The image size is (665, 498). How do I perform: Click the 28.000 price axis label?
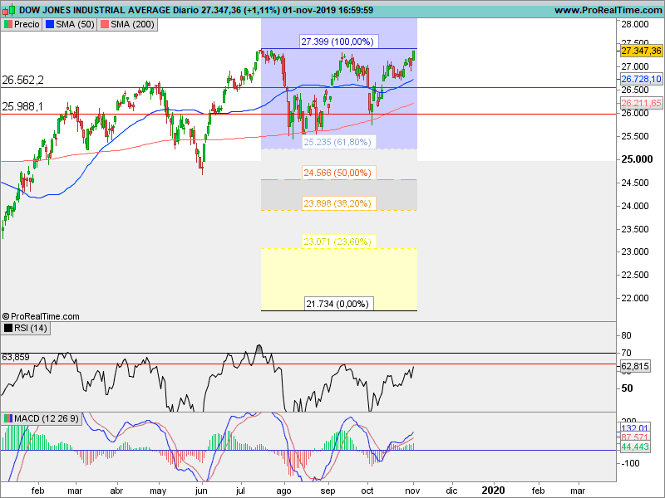(x=635, y=25)
